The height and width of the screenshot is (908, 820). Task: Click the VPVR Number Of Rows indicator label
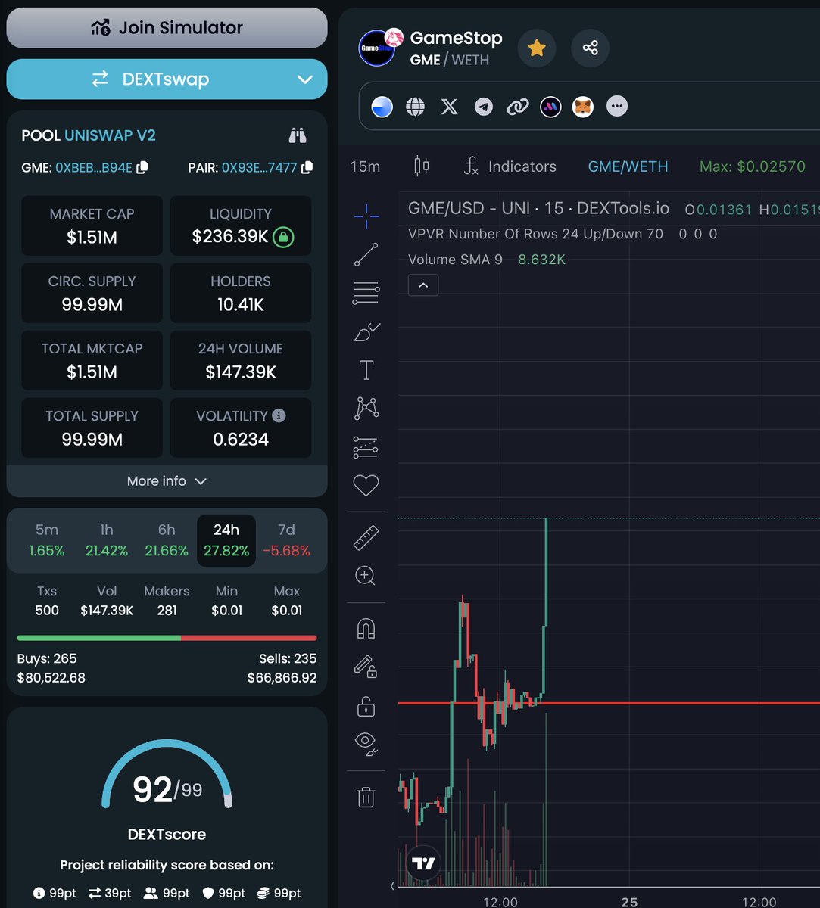pyautogui.click(x=535, y=234)
